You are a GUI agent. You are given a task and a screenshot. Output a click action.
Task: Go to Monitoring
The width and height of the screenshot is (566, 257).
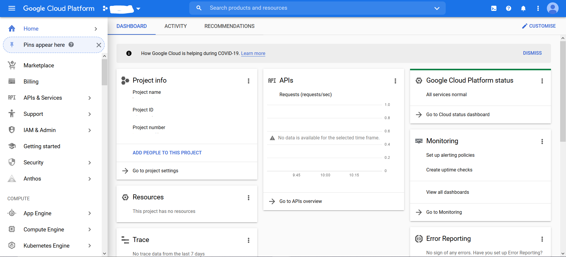(444, 212)
